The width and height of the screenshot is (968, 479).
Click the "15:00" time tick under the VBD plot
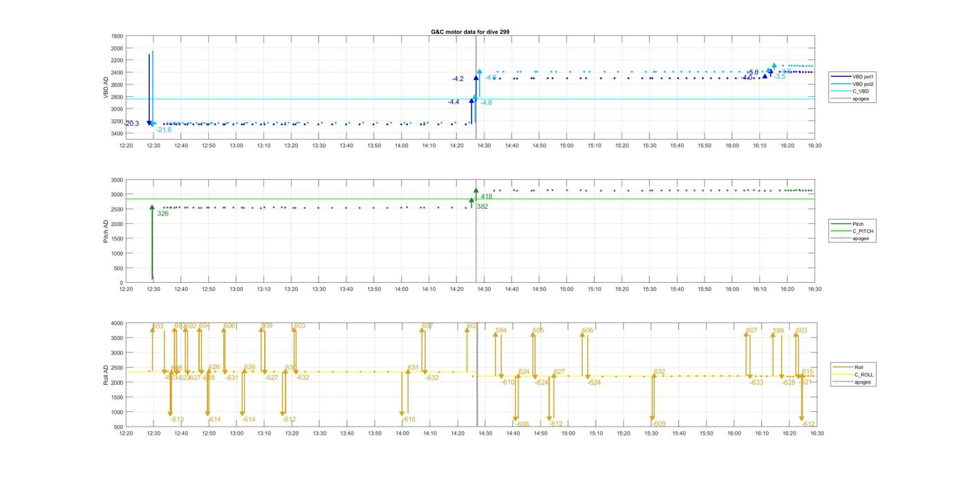click(x=567, y=145)
